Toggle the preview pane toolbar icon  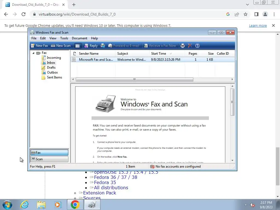(x=77, y=46)
